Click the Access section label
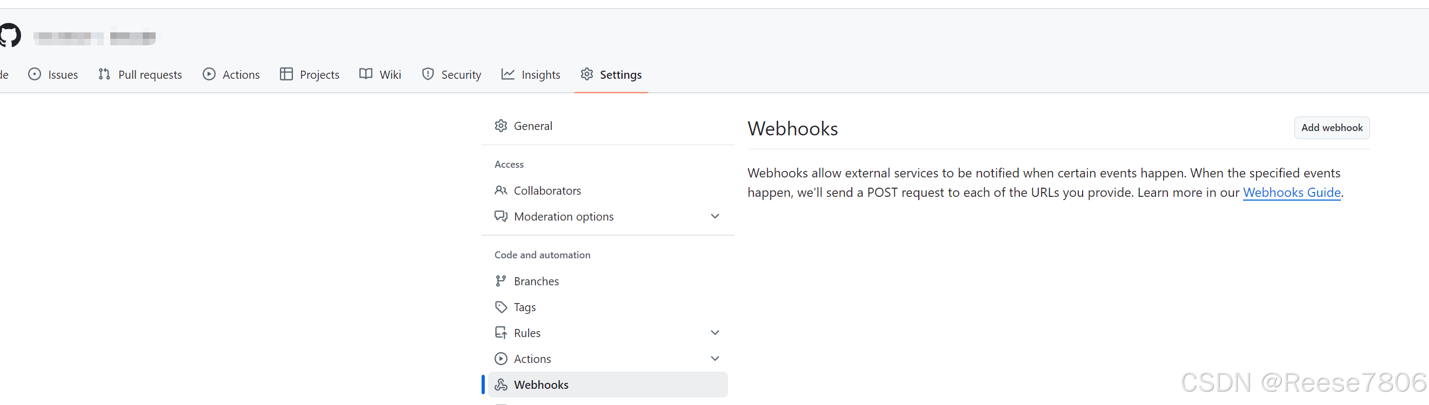The image size is (1429, 405). pos(509,164)
